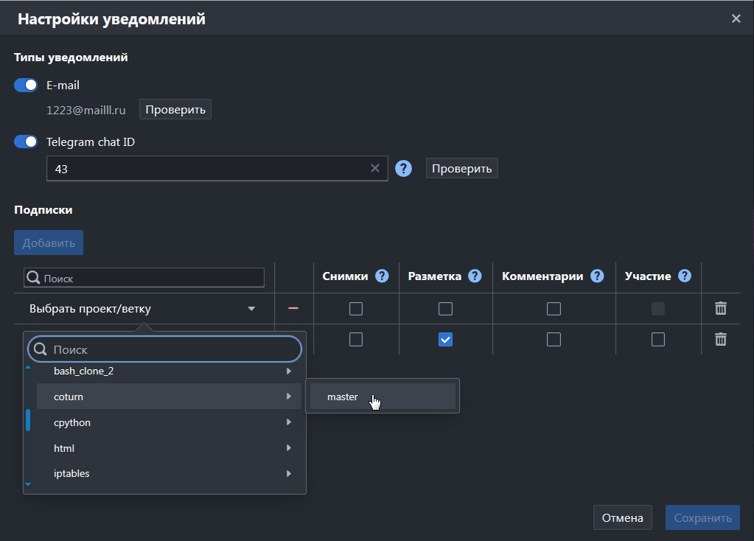
Task: Open help icon next to Участие
Action: click(684, 276)
